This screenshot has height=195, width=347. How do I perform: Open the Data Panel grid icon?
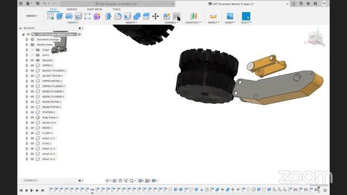[21, 4]
